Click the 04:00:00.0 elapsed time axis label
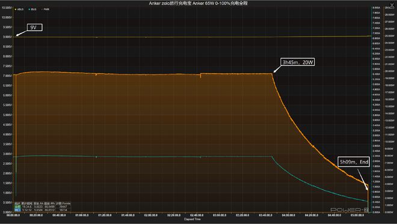Image resolution: width=397 pixels, height=224 pixels. click(288, 215)
